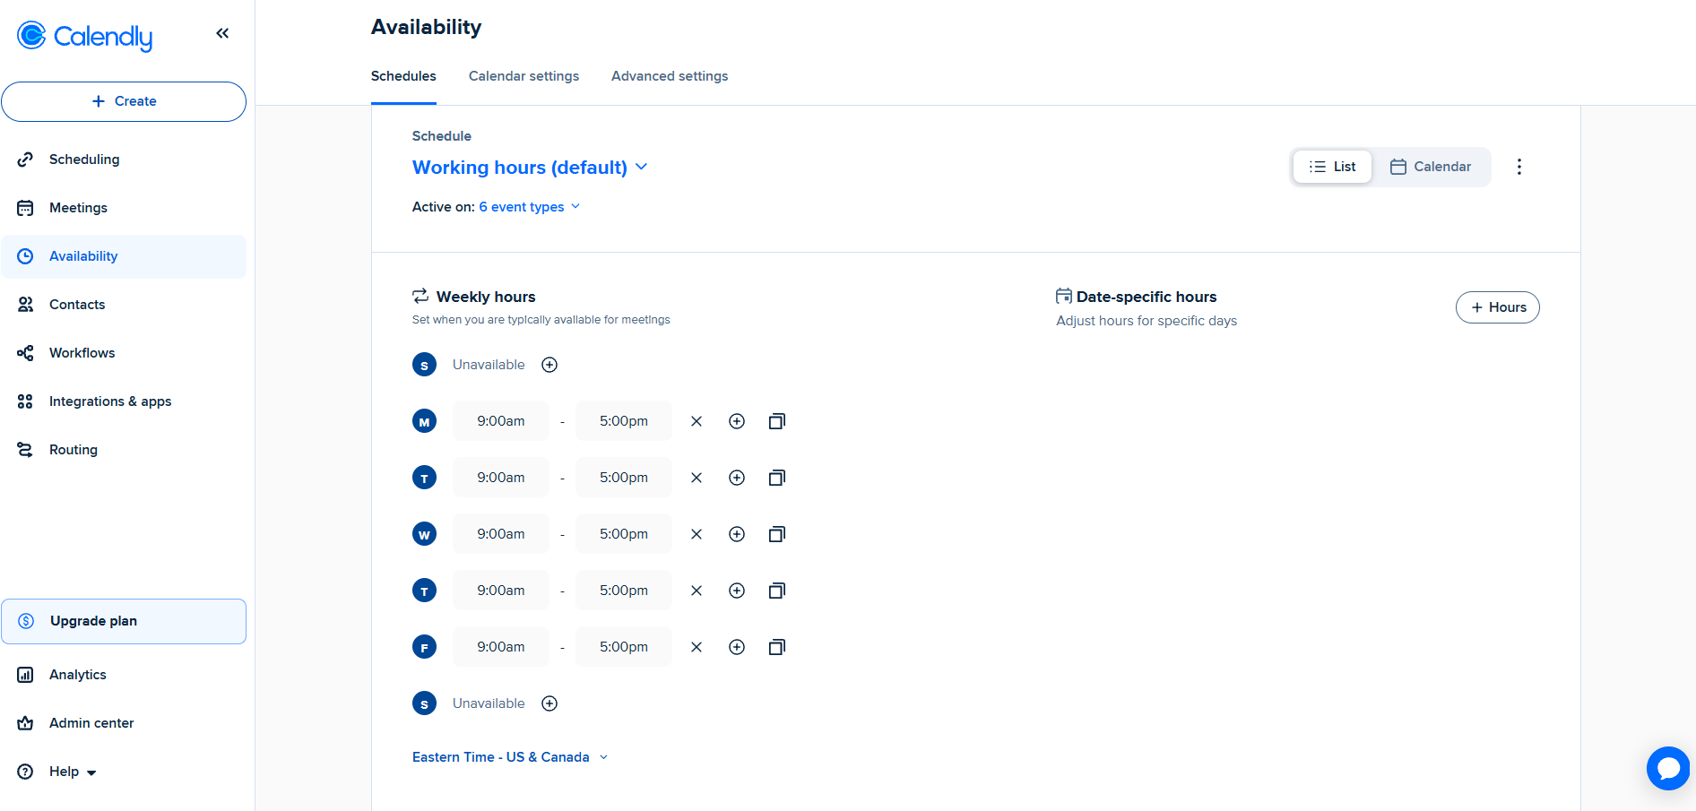Add hours to unavailable Saturday
Screen dimensions: 1696x811
click(x=549, y=703)
